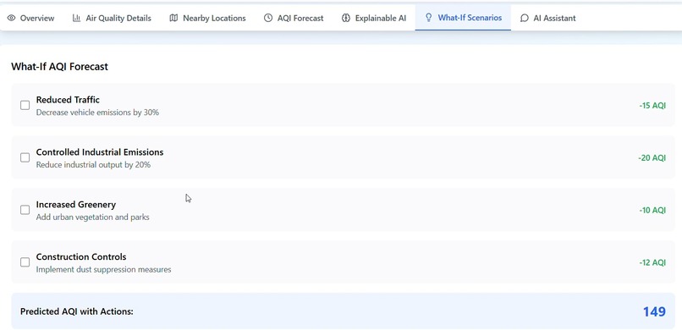Open the Explainable AI tab
Screen dimensions: 682x330
[374, 18]
